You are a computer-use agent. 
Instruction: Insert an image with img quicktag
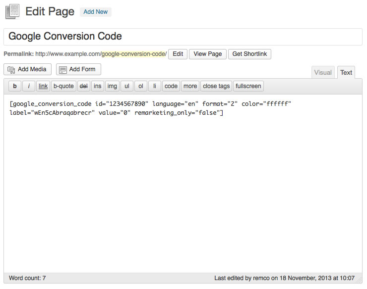pos(113,86)
